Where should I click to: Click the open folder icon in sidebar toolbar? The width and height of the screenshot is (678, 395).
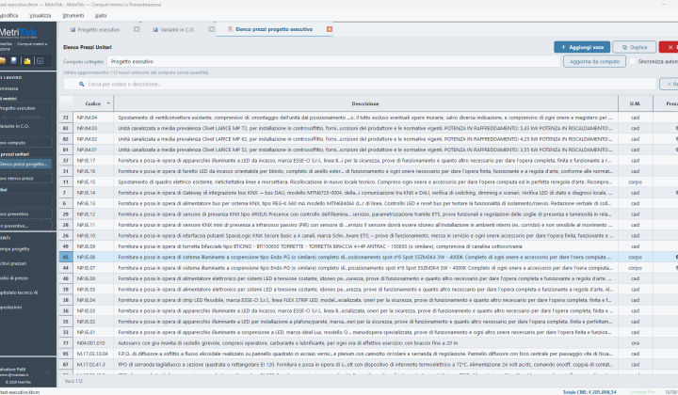click(3, 61)
